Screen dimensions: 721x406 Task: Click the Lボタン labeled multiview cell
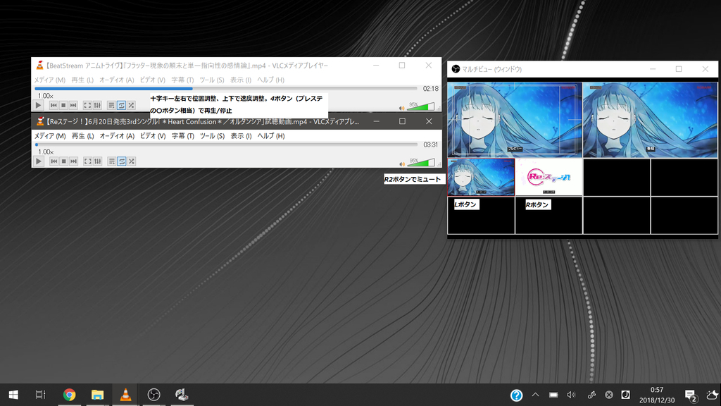(481, 216)
